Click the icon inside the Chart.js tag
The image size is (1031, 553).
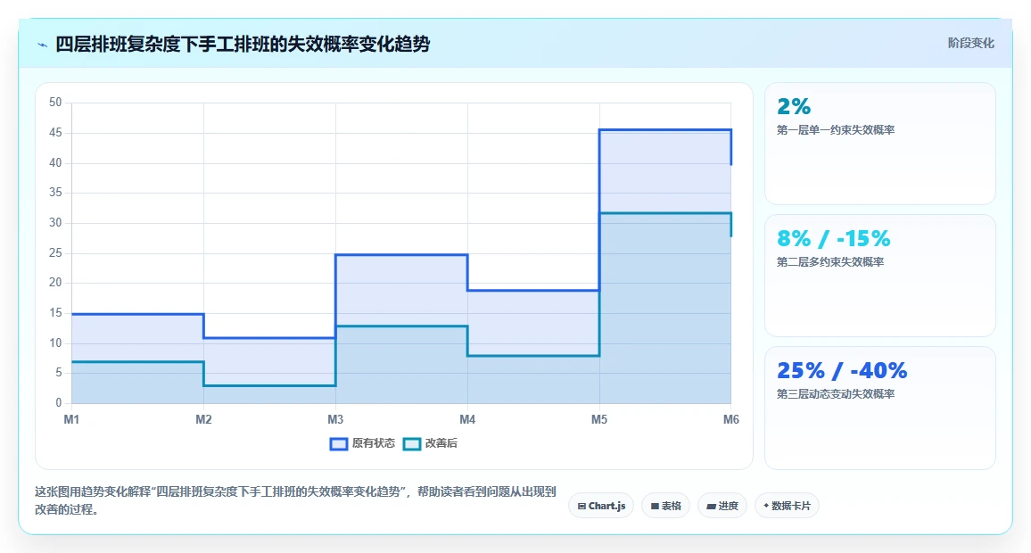point(581,507)
